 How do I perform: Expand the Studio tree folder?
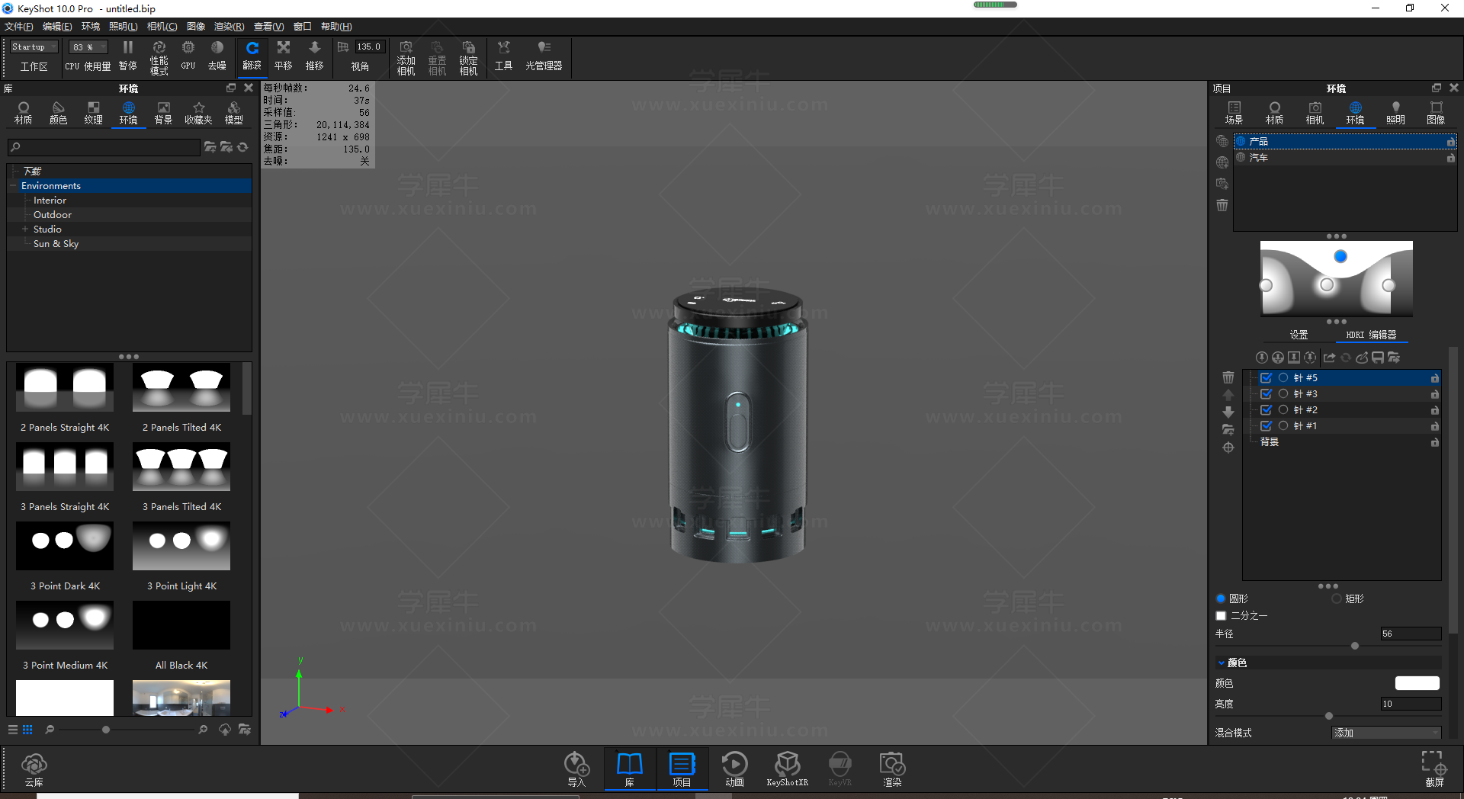tap(25, 229)
